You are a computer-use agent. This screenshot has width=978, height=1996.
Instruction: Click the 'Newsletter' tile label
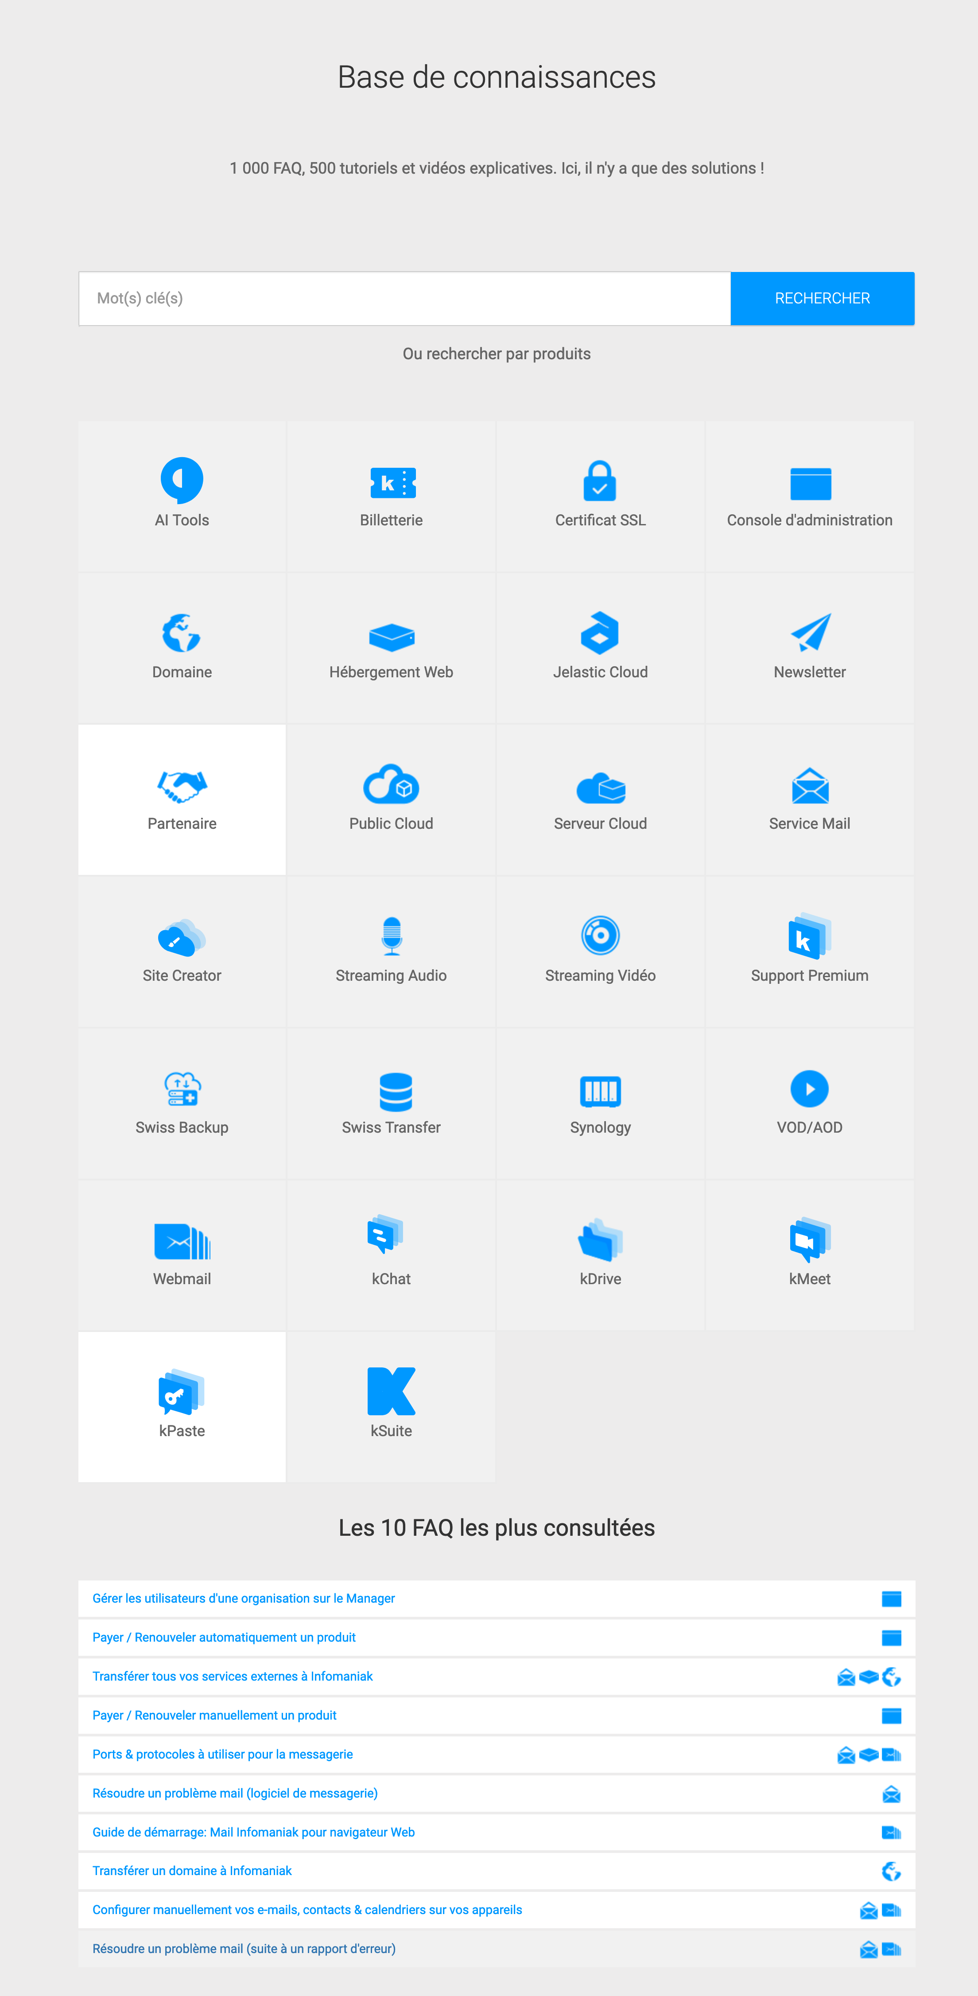pyautogui.click(x=810, y=672)
